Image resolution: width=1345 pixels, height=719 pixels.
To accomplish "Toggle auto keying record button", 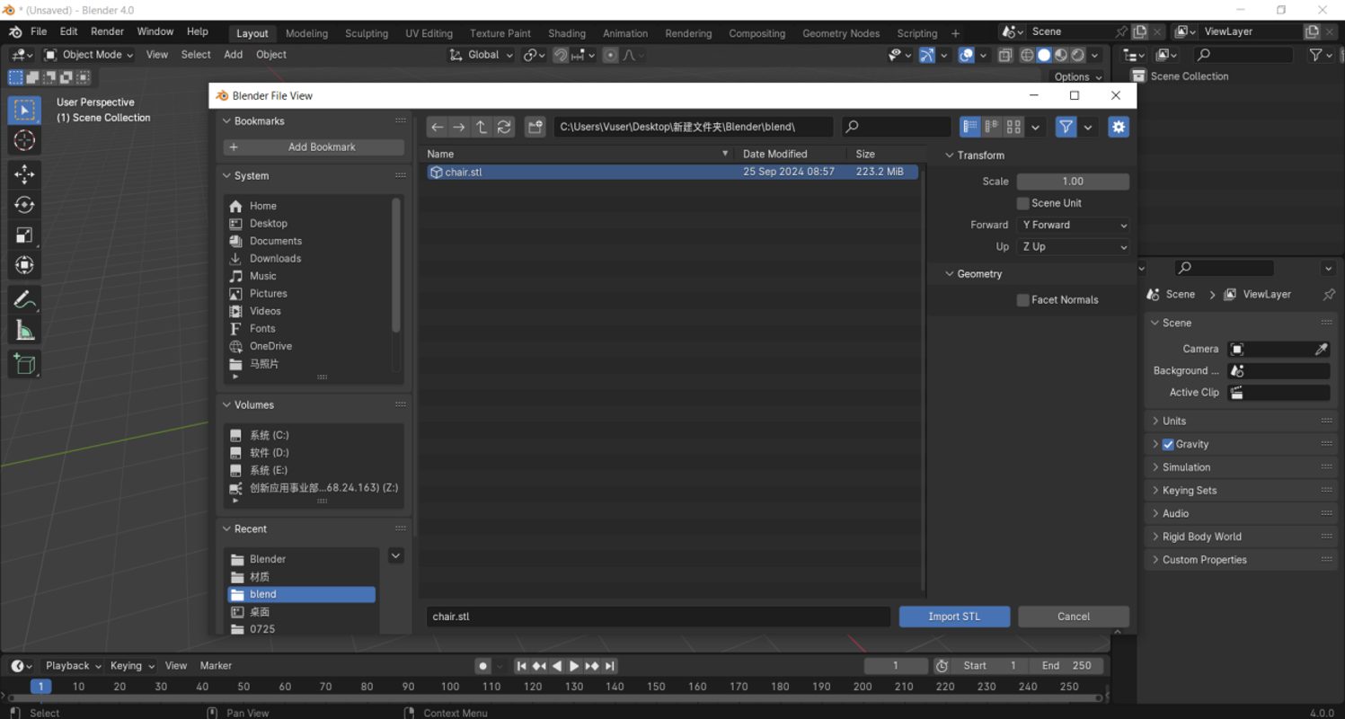I will coord(482,666).
